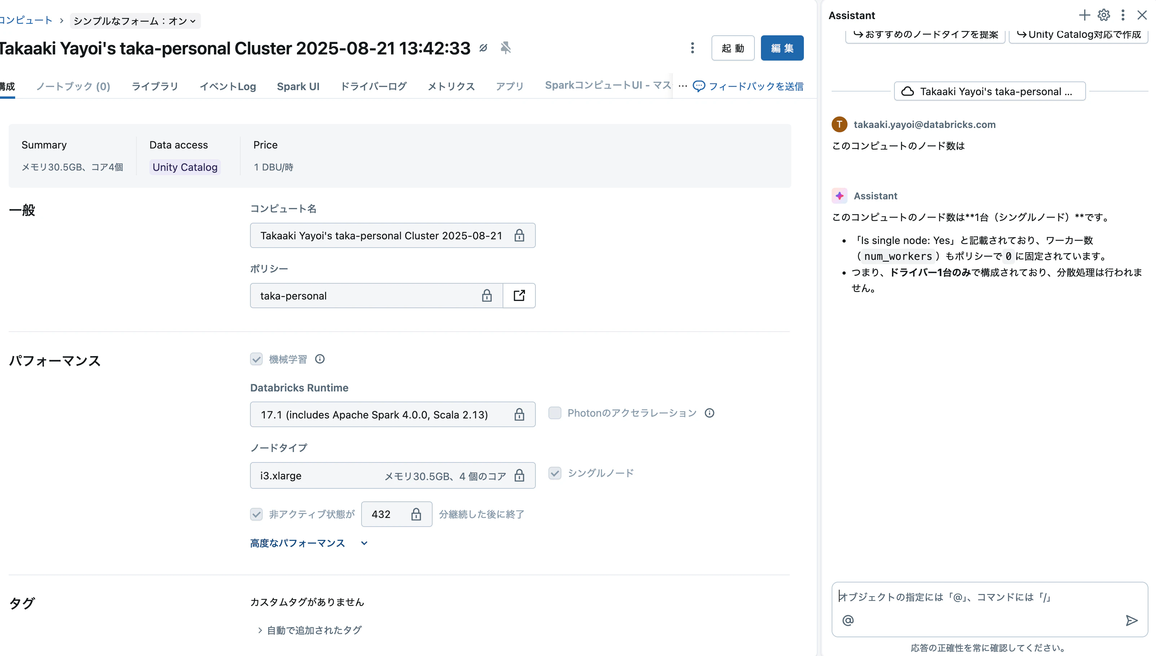The height and width of the screenshot is (656, 1156).
Task: Click takaaki.yayoi@databricks.com username
Action: click(924, 124)
